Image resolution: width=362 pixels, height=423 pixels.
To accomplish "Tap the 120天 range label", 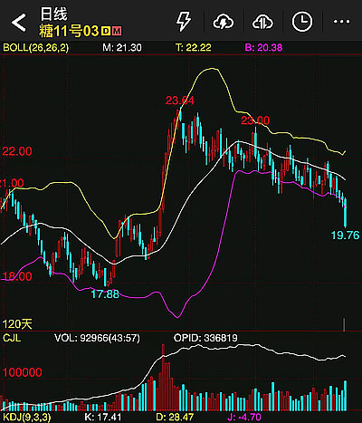I will tap(17, 324).
